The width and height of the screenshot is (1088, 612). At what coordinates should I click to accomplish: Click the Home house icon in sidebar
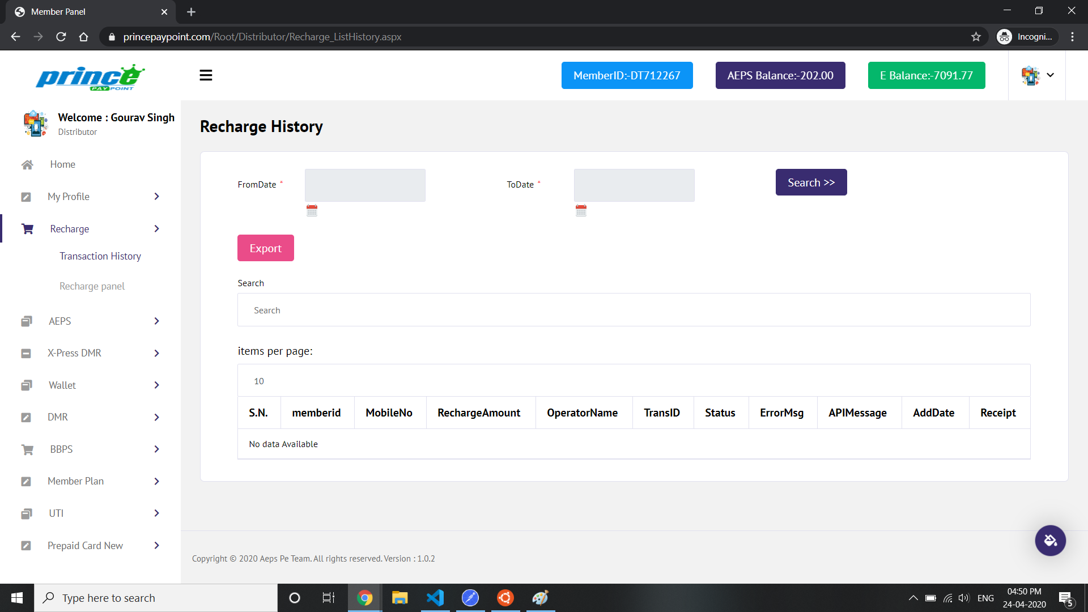pos(27,164)
